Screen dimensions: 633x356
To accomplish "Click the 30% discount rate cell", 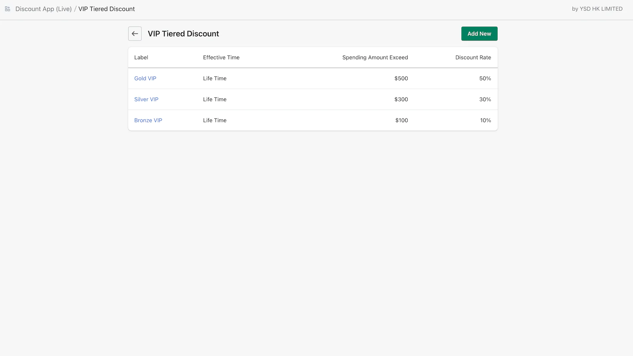I will coord(485,99).
